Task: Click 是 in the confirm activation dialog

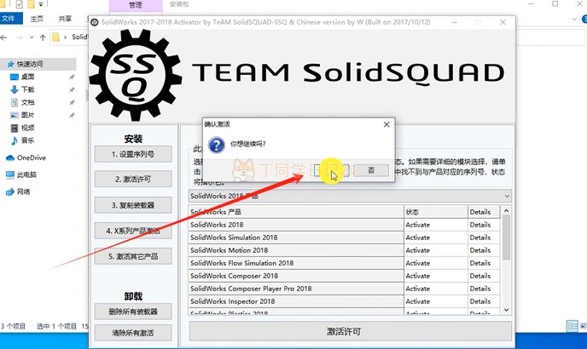Action: (x=331, y=170)
